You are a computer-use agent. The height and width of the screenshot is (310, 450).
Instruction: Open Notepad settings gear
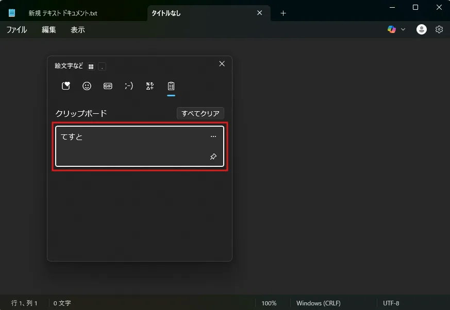[x=439, y=29]
